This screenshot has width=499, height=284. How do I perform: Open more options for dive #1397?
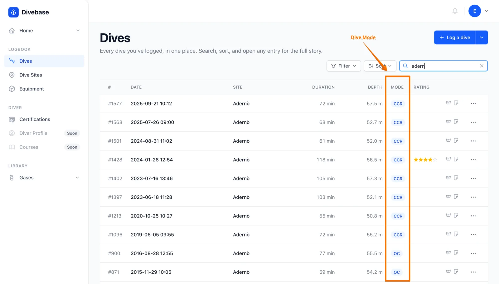coord(473,197)
